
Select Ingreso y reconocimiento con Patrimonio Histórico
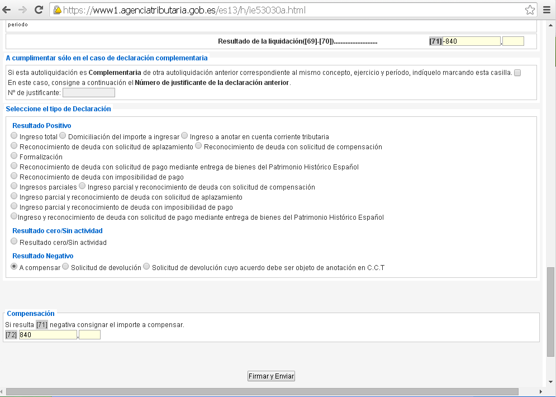14,216
